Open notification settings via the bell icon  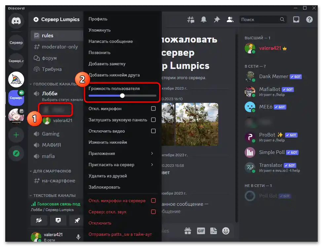[204, 19]
